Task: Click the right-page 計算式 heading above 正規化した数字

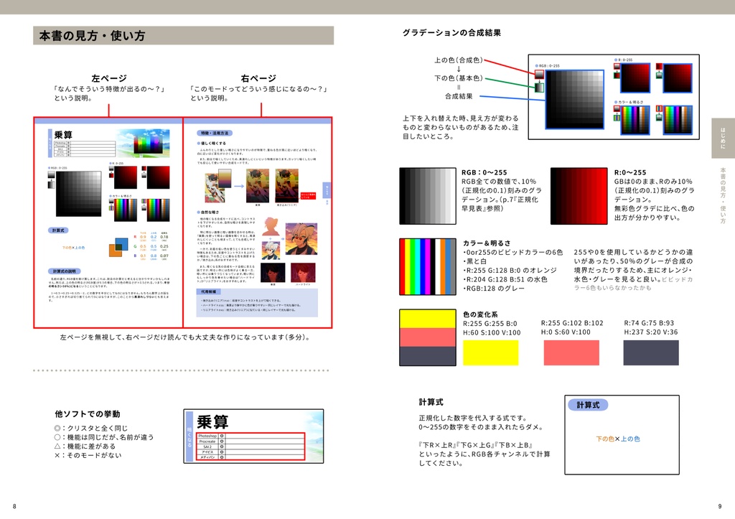Action: tap(431, 402)
